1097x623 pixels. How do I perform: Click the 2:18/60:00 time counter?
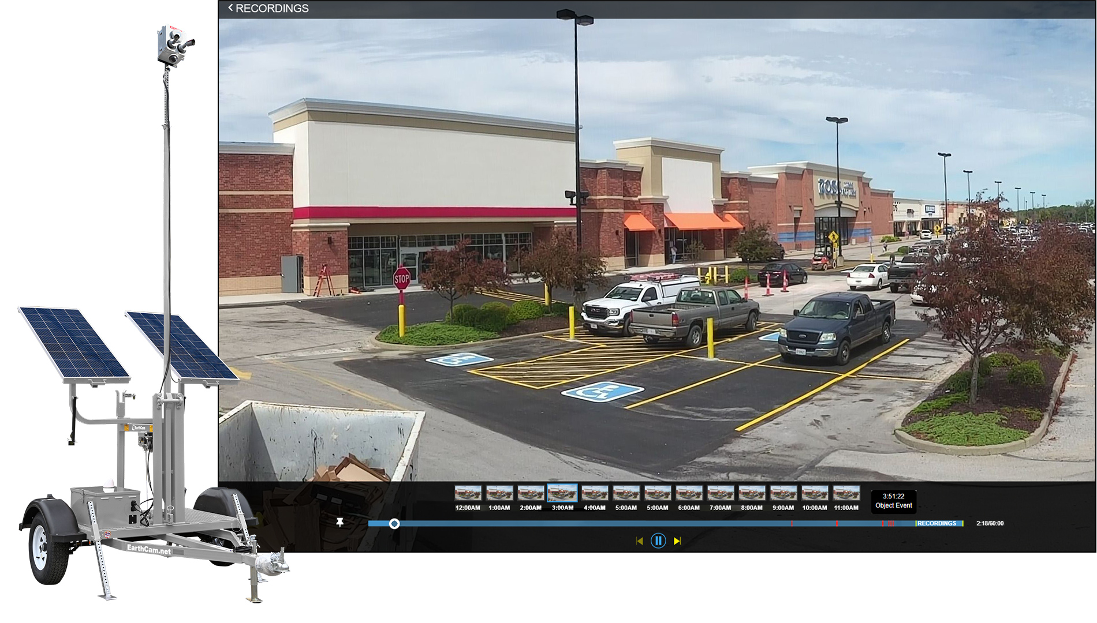[990, 524]
